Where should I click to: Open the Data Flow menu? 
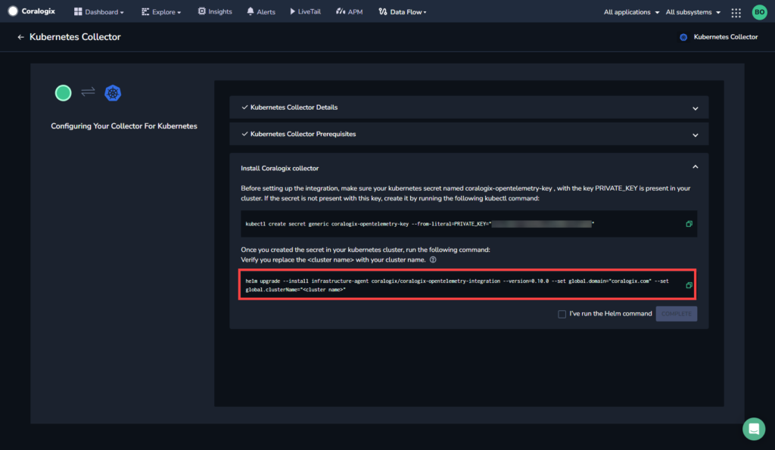403,11
